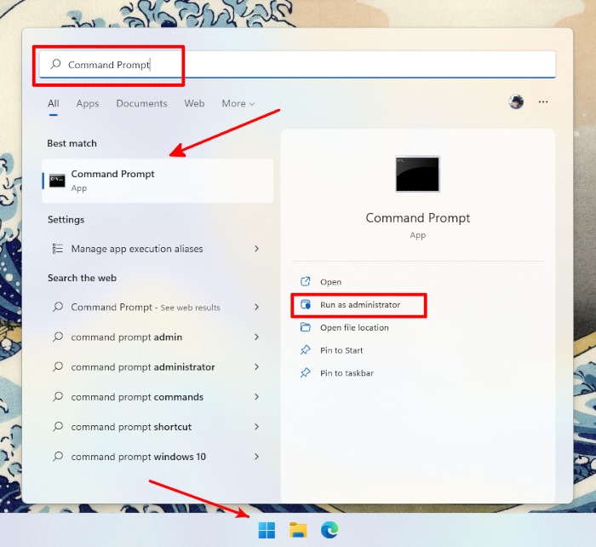Select the Command Prompt best match result

tap(158, 181)
